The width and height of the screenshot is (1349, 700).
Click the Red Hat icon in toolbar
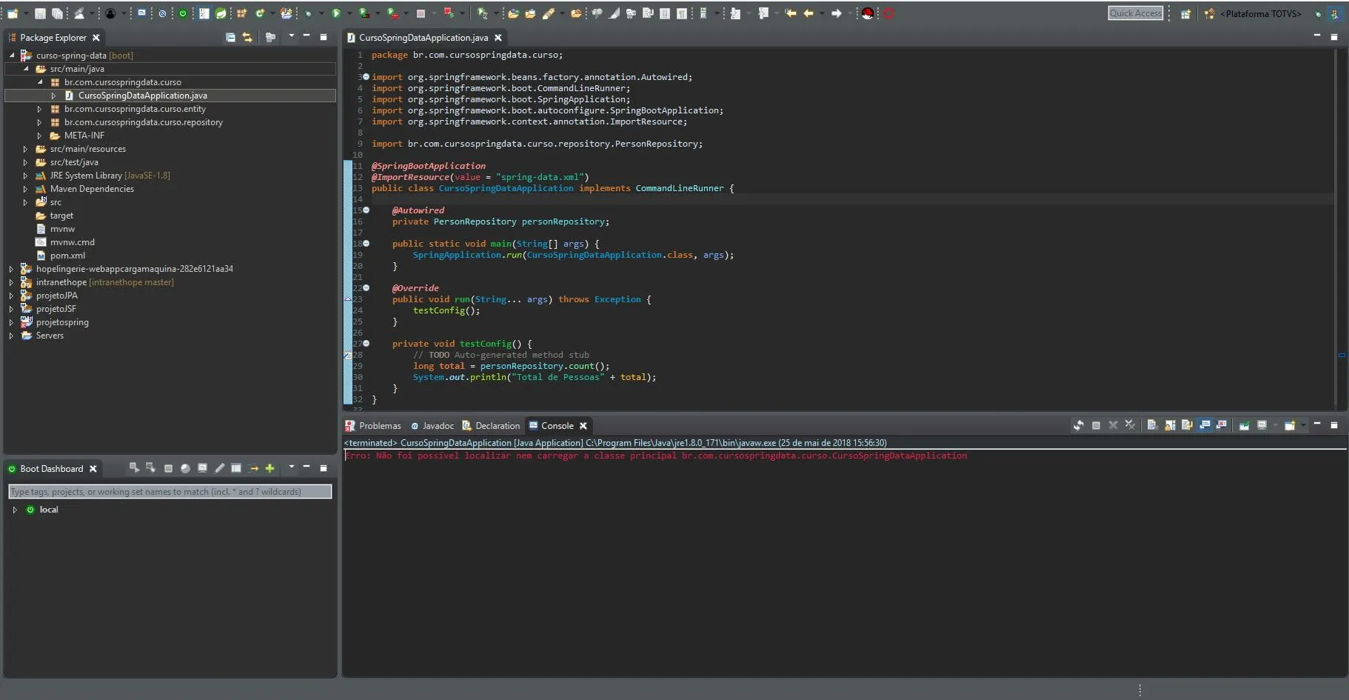point(868,13)
